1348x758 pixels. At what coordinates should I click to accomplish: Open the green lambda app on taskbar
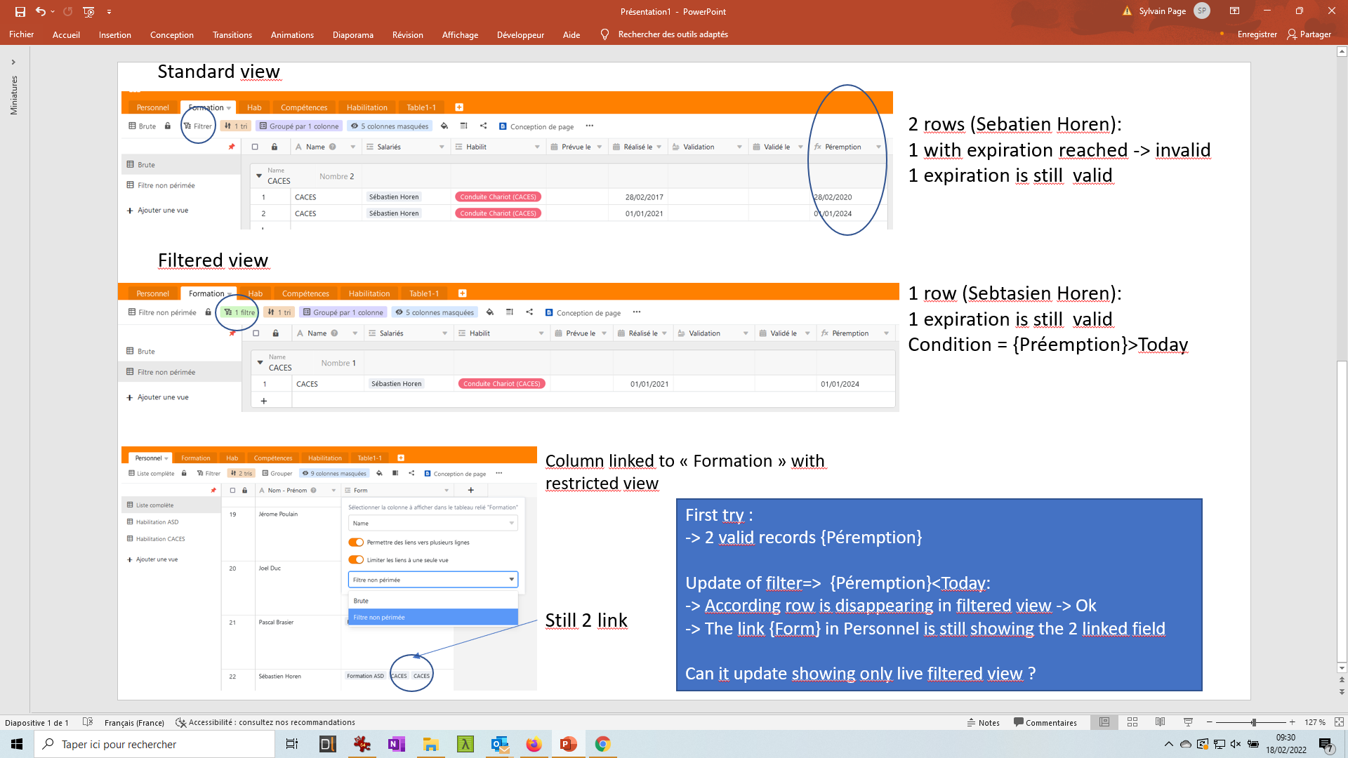point(465,744)
